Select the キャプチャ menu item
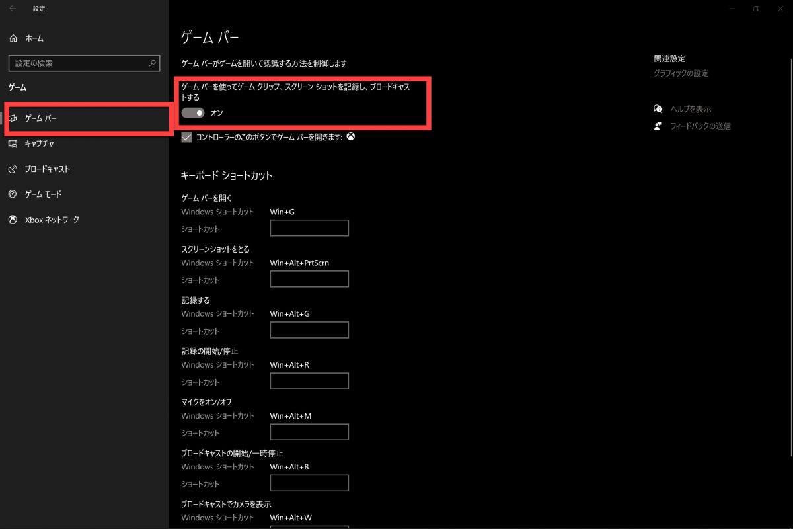Image resolution: width=793 pixels, height=529 pixels. point(40,143)
